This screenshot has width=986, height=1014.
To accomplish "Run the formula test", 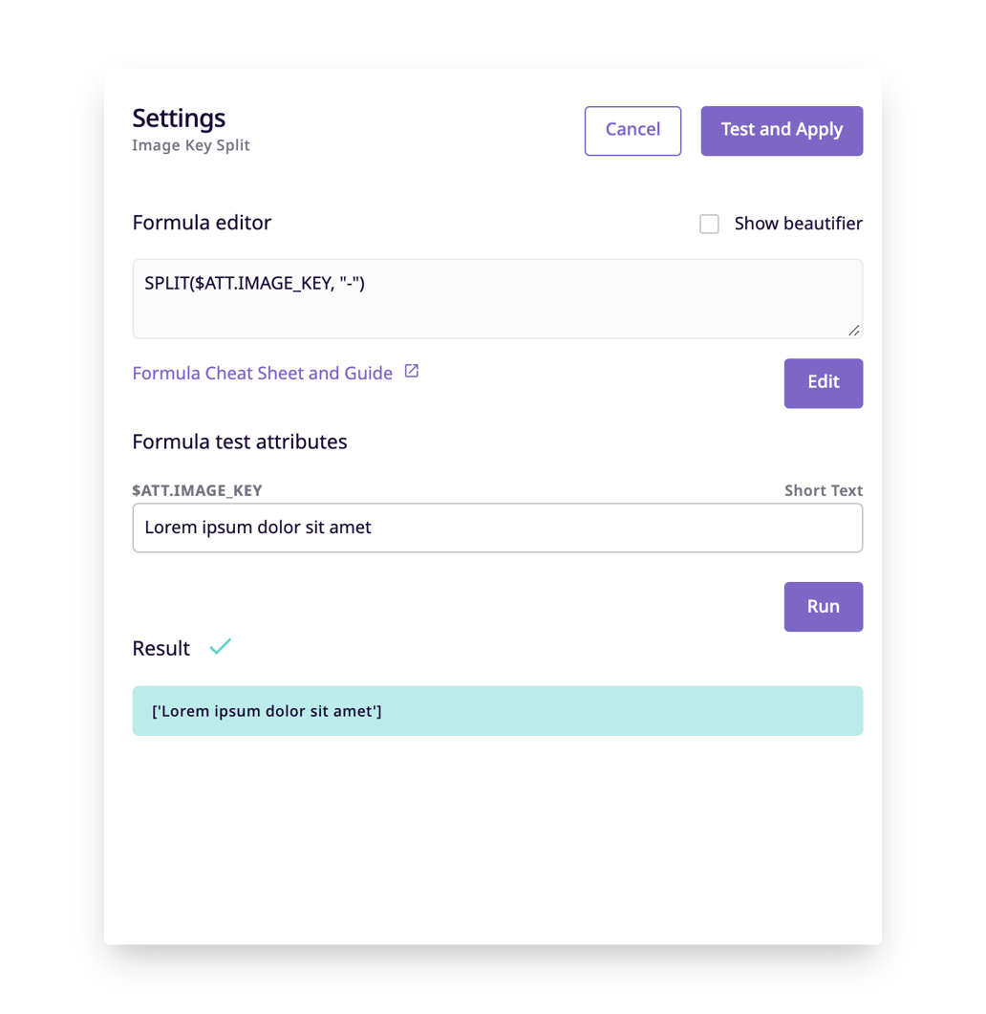I will coord(823,606).
